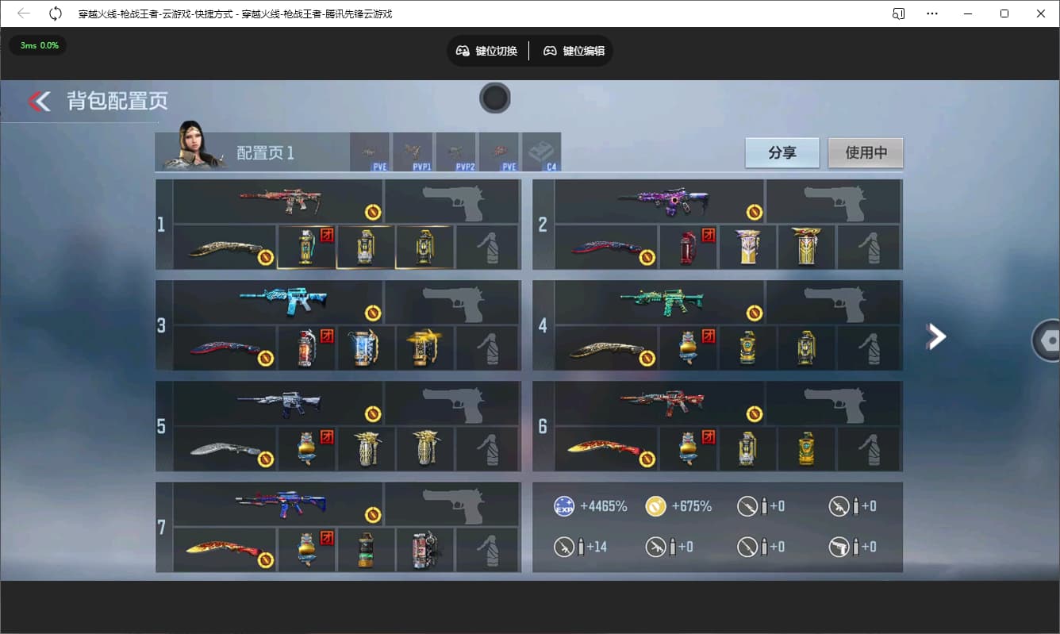Click the EXP bonus +4465% value
This screenshot has width=1060, height=634.
coord(604,506)
